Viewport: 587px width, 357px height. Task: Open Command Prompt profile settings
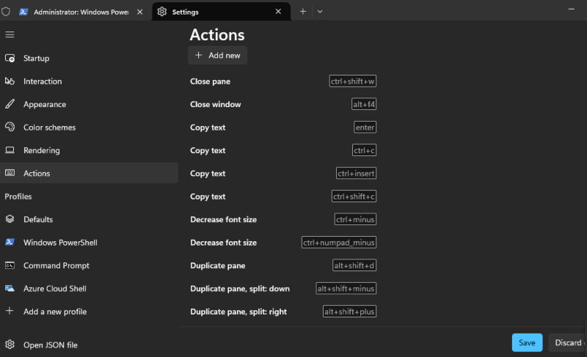89,265
